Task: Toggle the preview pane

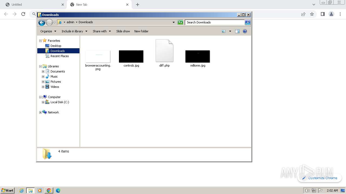Action: [x=237, y=31]
